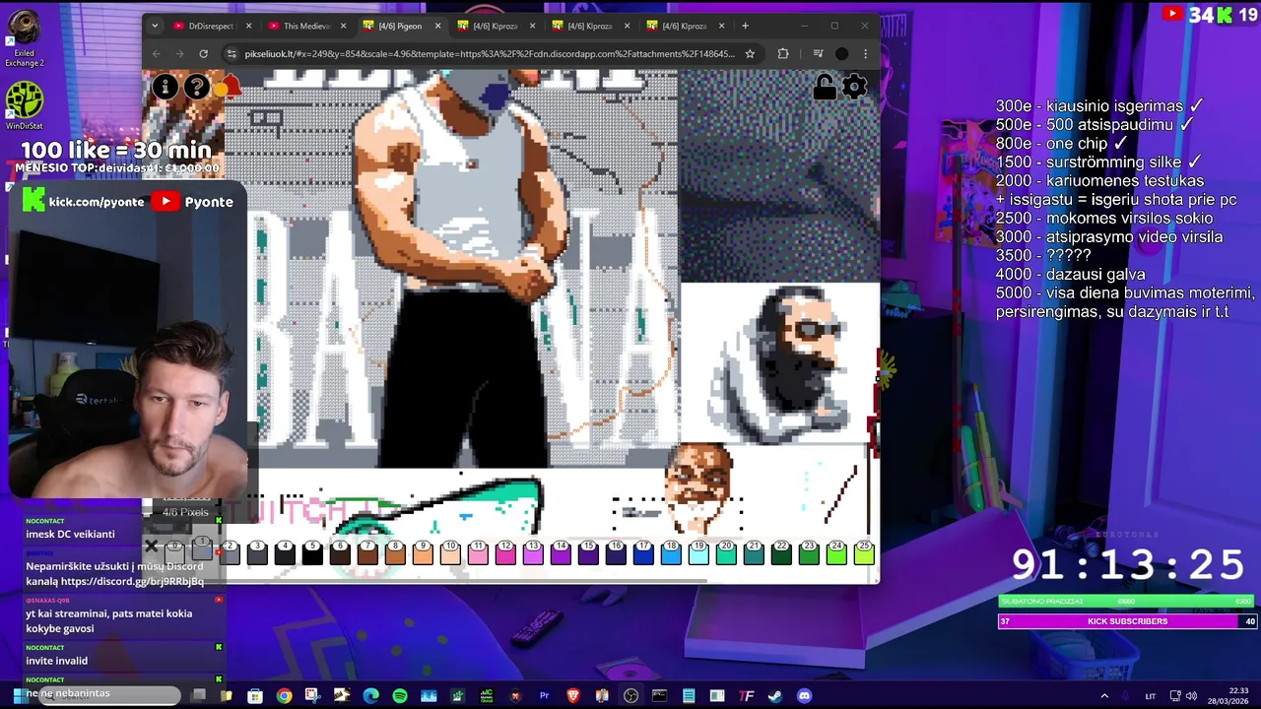Click the volume icon in system tray
1261x709 pixels.
pos(1191,696)
